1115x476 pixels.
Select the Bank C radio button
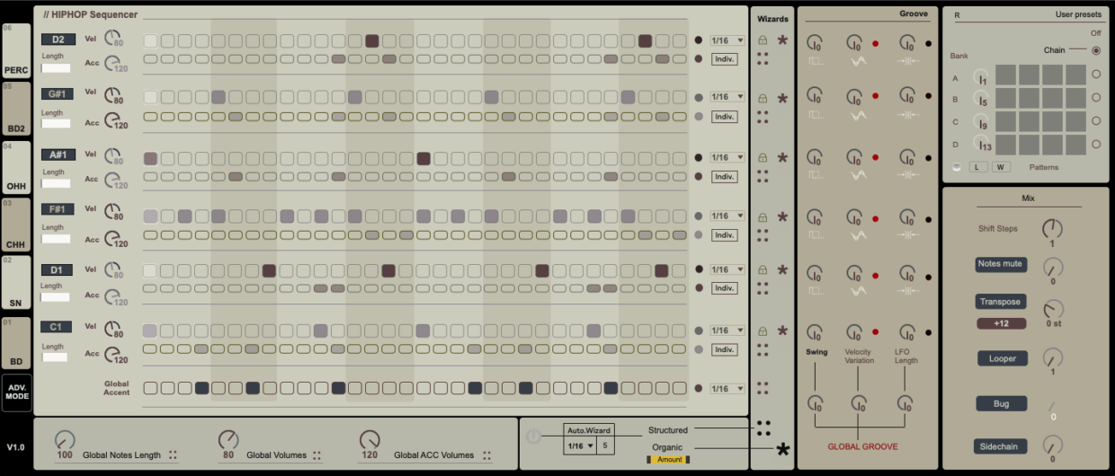[1095, 120]
